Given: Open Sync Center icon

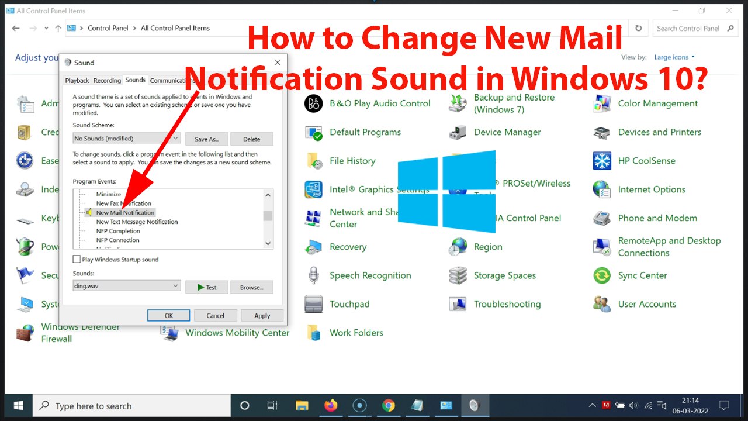Looking at the screenshot, I should 602,275.
